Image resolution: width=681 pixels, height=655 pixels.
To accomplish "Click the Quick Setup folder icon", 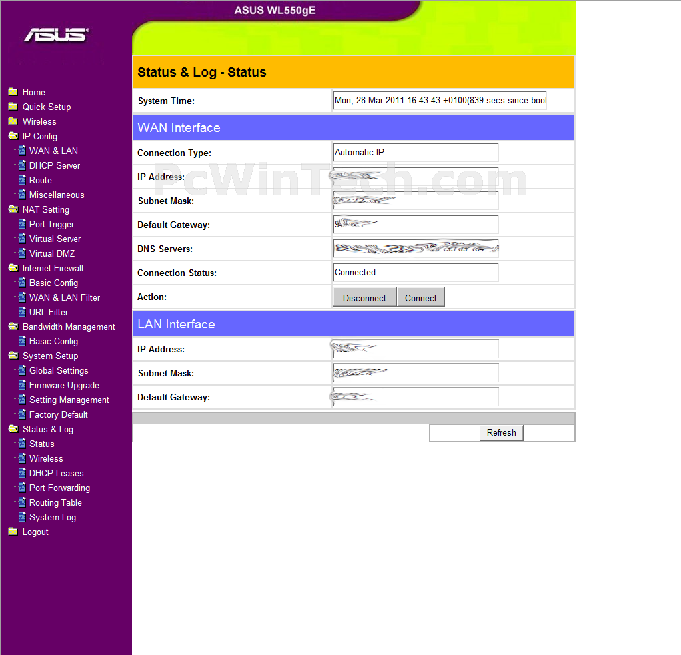I will tap(13, 107).
